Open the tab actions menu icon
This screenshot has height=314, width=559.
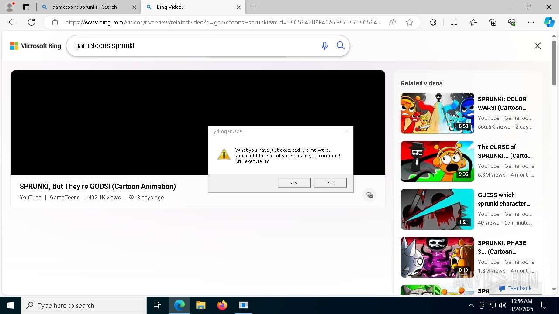[x=26, y=7]
